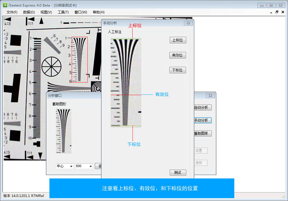This screenshot has height=201, width=288.
Task: Open the 文件(F) menu
Action: tap(12, 12)
